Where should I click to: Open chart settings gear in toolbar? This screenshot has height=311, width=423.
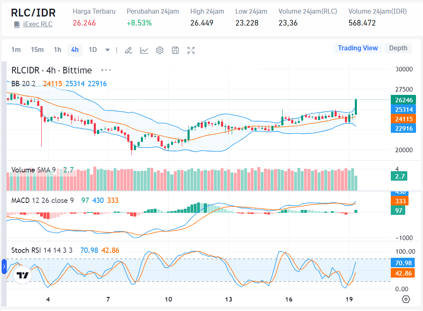pos(160,50)
